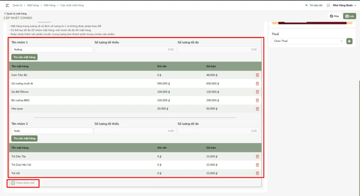Click the Tín hiệu tốt signal indicator
The width and height of the screenshot is (360, 196).
coord(314,5)
